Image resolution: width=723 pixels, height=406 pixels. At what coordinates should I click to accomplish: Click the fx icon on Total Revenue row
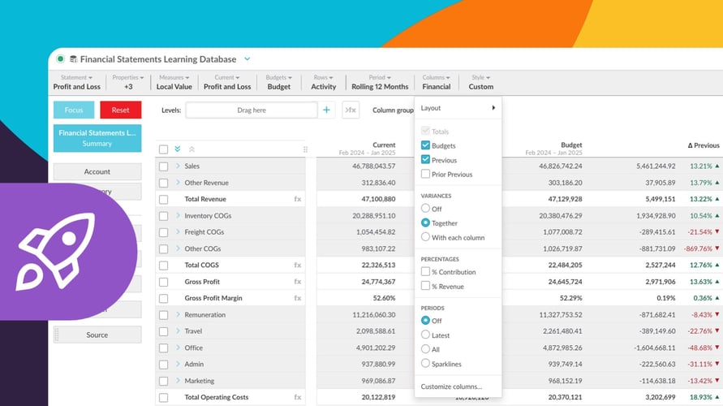point(297,199)
